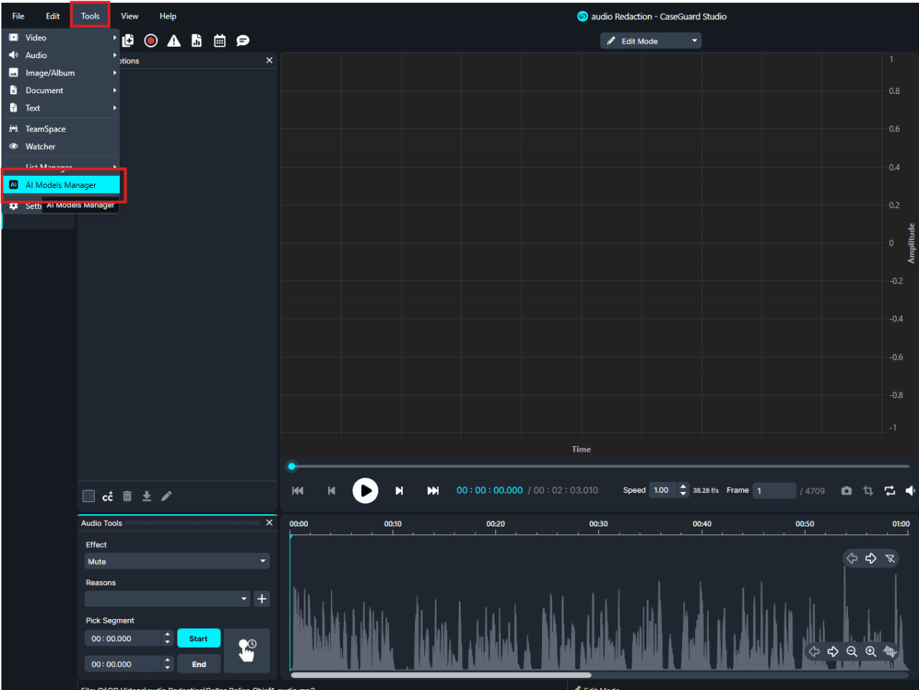
Task: Click the speech bubble comments icon
Action: click(243, 41)
